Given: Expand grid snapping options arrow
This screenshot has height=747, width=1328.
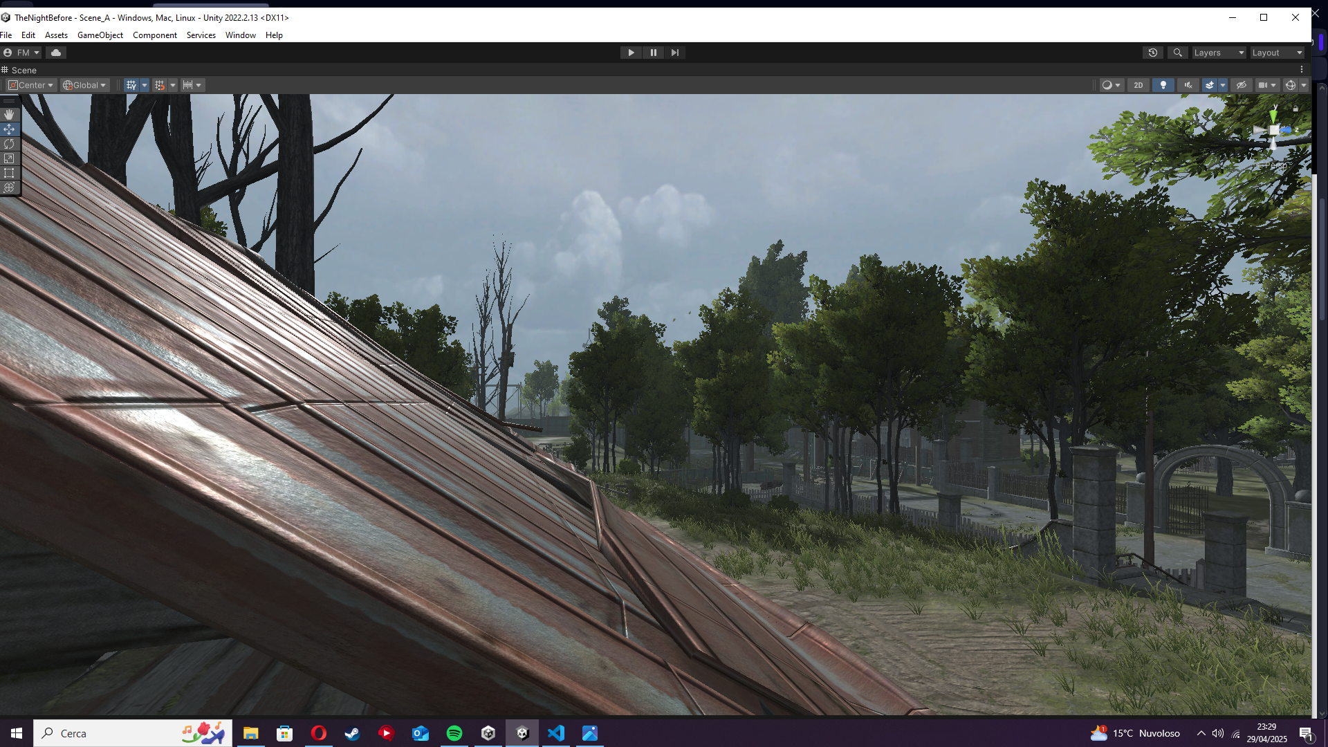Looking at the screenshot, I should [x=173, y=85].
